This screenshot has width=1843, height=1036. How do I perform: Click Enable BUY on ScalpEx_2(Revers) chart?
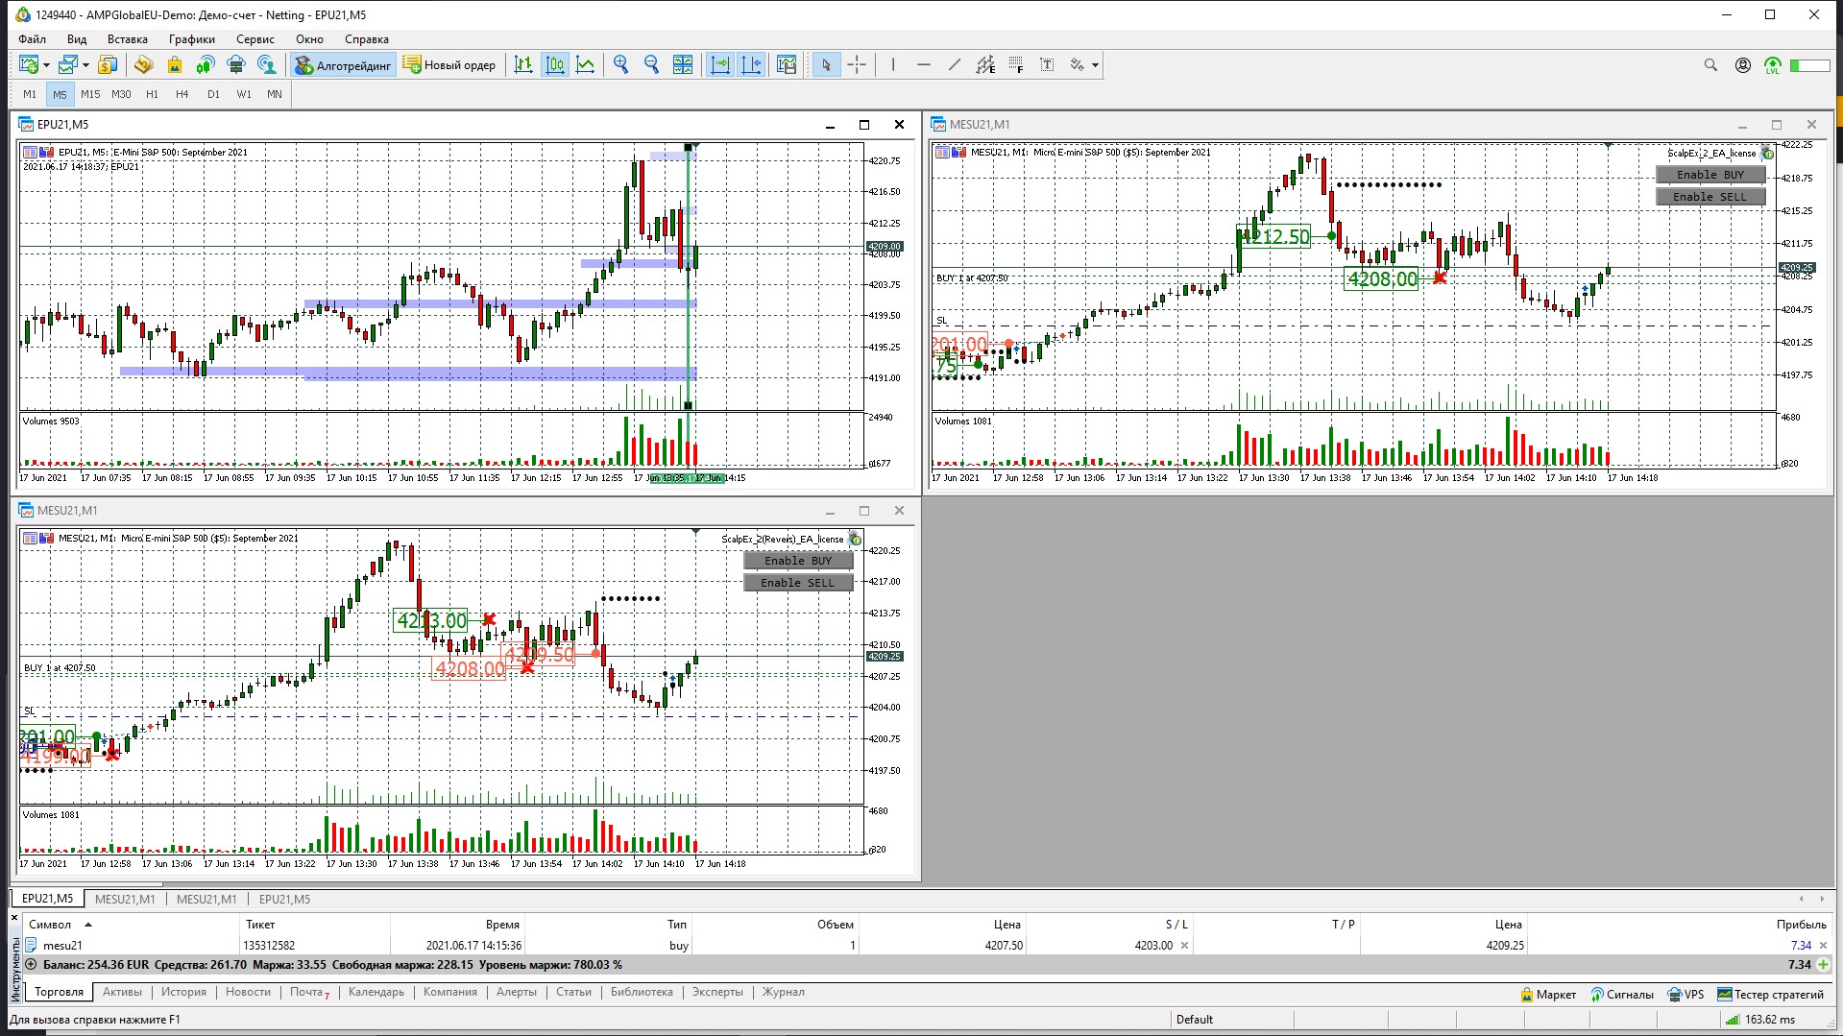coord(798,561)
